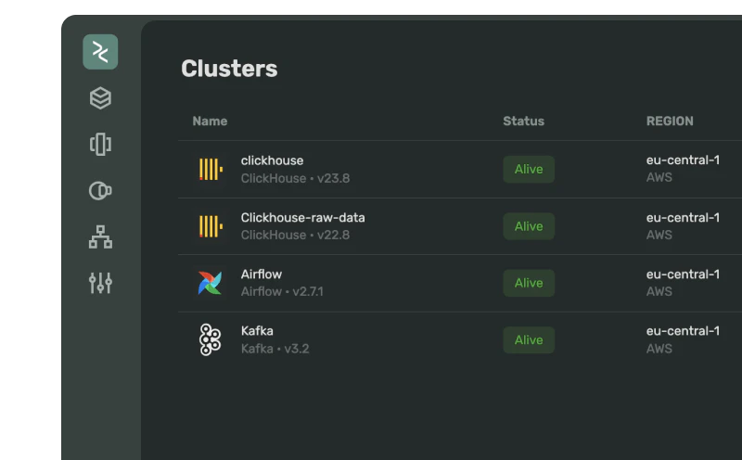The image size is (742, 460).
Task: Click the app logo in the sidebar
Action: click(100, 52)
